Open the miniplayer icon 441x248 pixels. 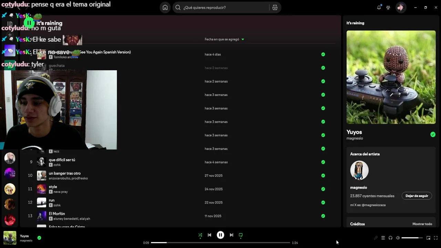click(428, 238)
